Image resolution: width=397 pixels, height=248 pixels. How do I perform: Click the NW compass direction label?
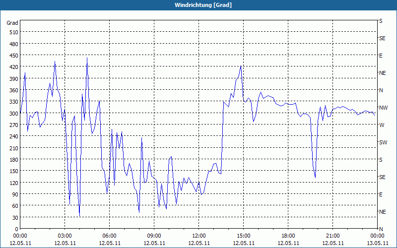click(383, 108)
